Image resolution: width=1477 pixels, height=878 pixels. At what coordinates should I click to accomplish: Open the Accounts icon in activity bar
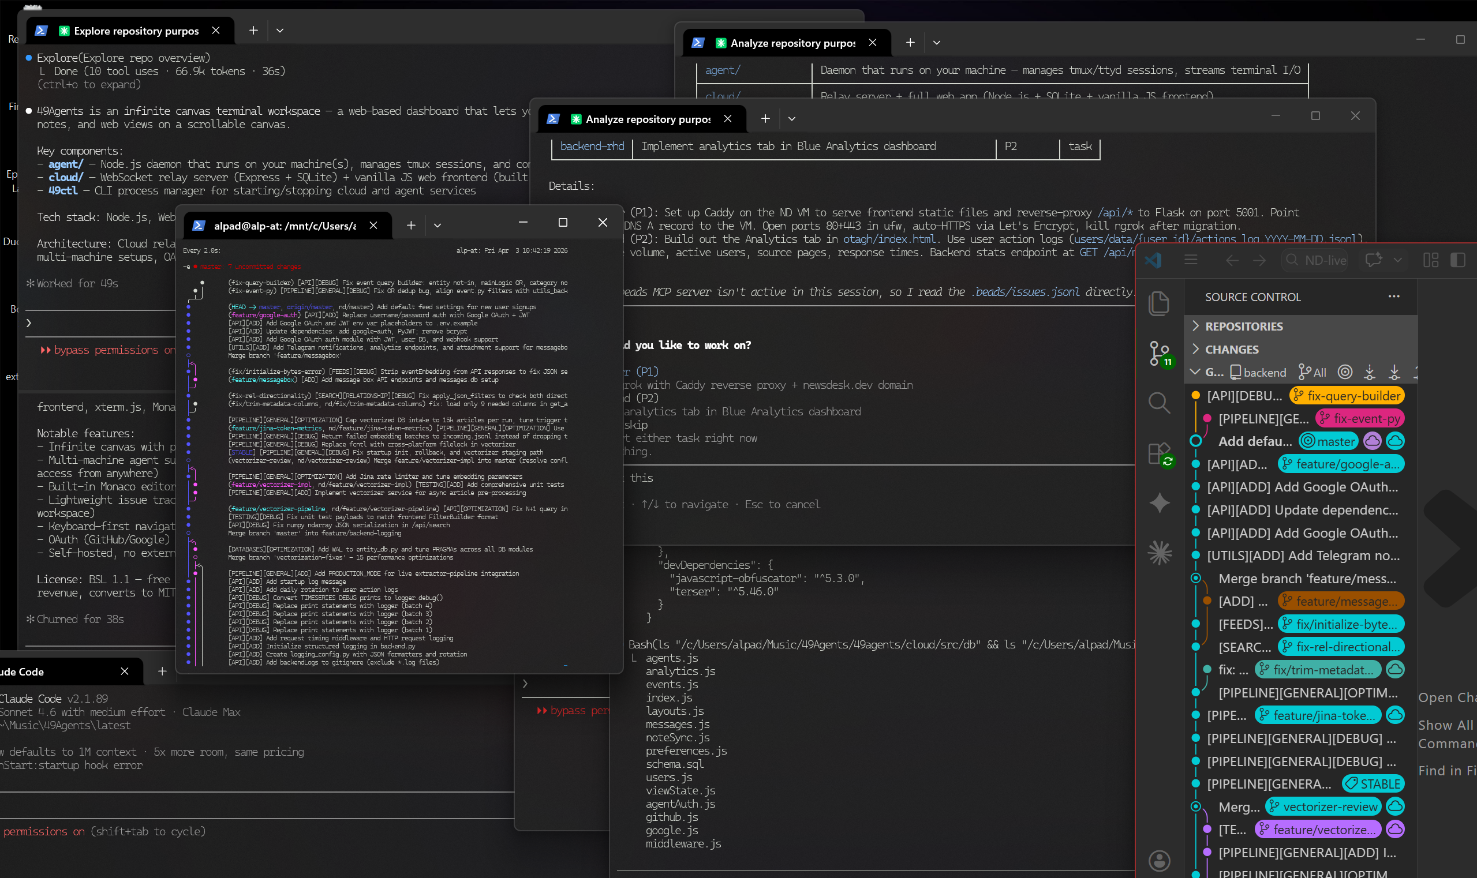[x=1159, y=860]
